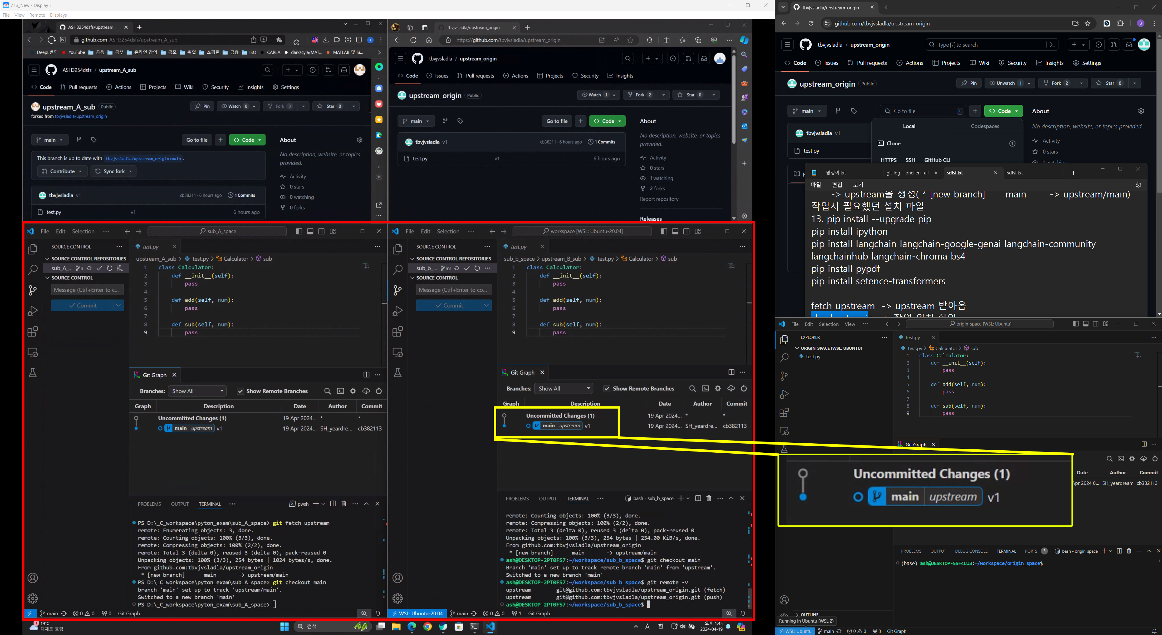Fetch from remotes cloud icon in sub_A_space Git Graph
Screen dimensions: 1162x635
tap(366, 391)
